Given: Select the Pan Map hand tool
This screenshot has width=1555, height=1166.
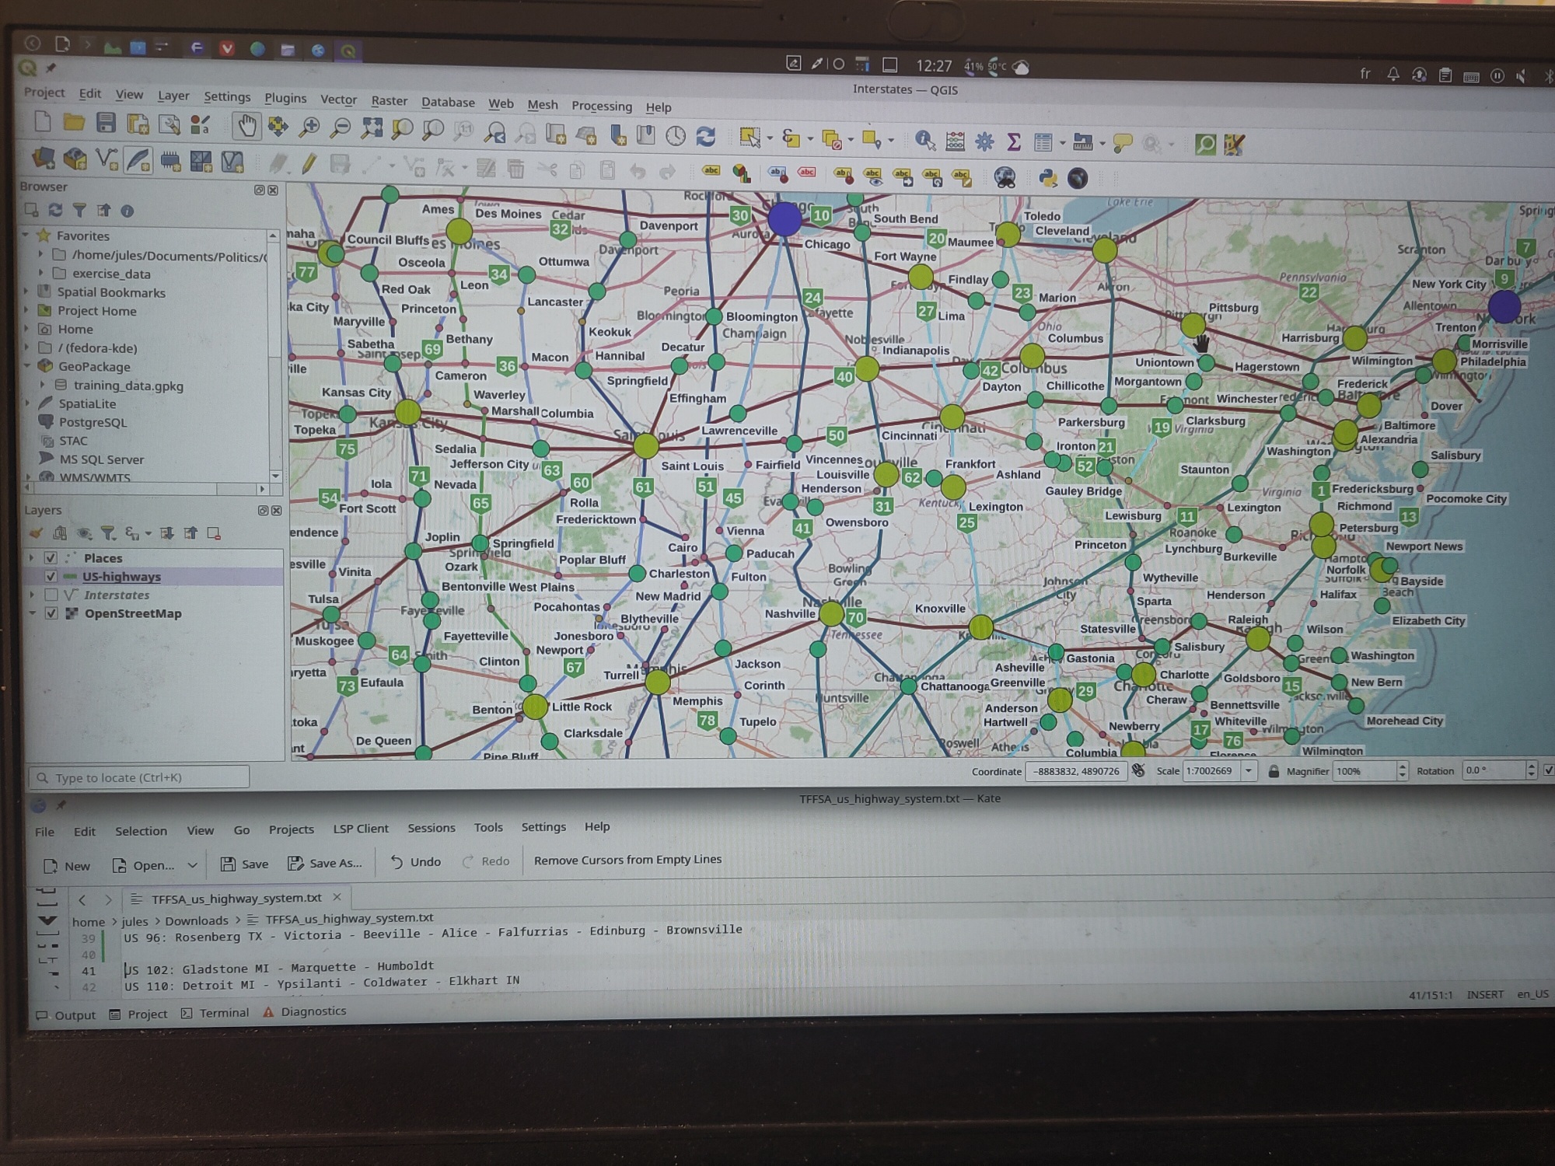Looking at the screenshot, I should [246, 126].
